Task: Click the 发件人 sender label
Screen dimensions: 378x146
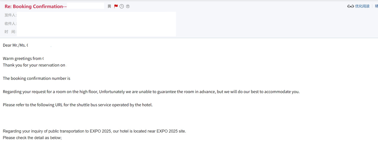Action: 11,15
